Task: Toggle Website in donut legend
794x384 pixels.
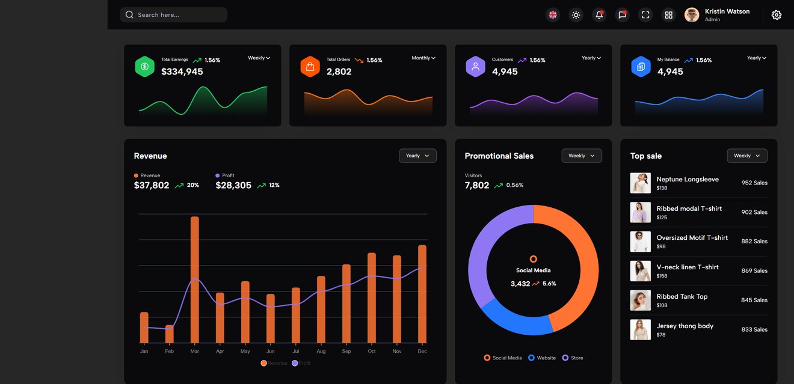Action: pyautogui.click(x=542, y=358)
